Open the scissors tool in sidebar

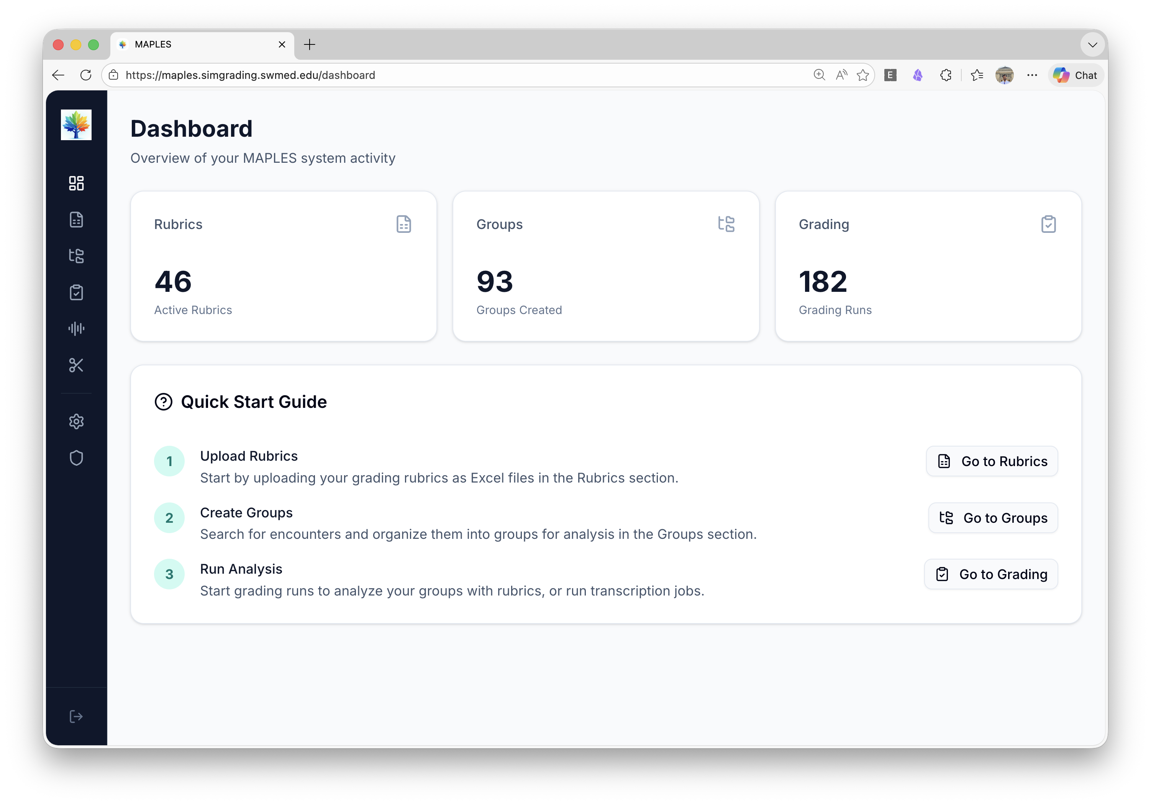coord(76,365)
